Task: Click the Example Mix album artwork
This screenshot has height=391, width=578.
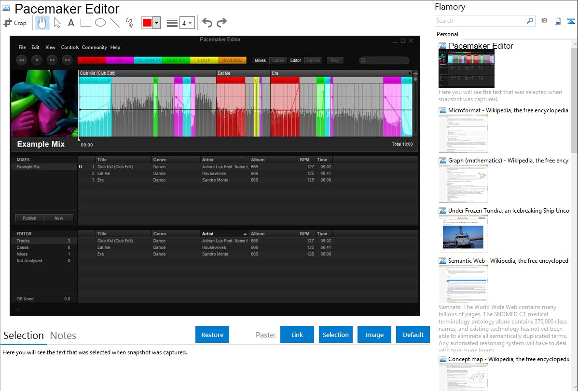Action: coord(44,104)
